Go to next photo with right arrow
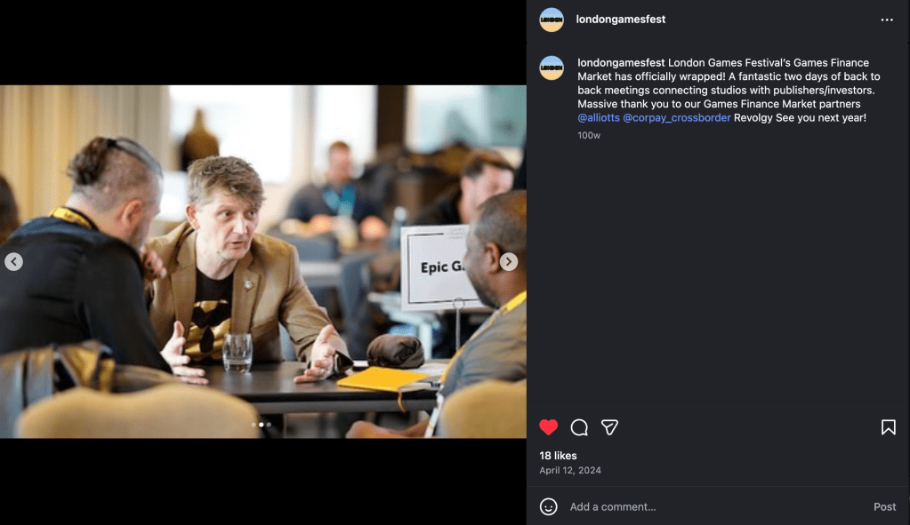The width and height of the screenshot is (910, 525). coord(509,262)
